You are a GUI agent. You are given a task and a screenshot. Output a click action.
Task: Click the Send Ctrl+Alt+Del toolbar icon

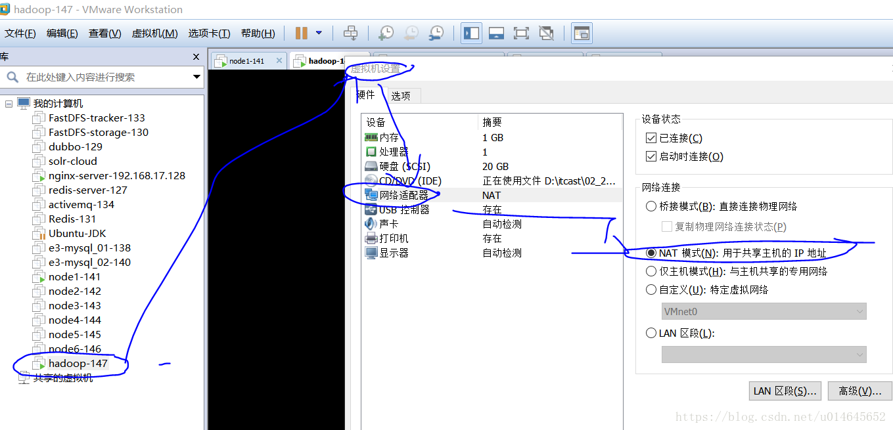pyautogui.click(x=351, y=33)
